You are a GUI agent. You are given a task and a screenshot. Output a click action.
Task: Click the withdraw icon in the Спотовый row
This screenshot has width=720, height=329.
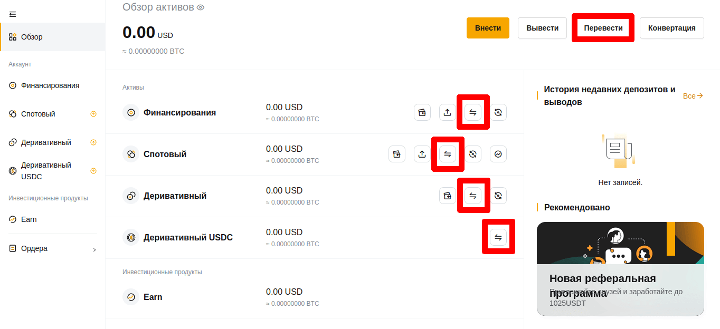[x=422, y=154]
